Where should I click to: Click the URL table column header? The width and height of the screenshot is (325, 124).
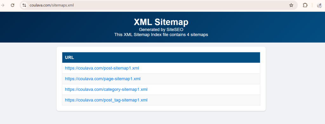161,58
